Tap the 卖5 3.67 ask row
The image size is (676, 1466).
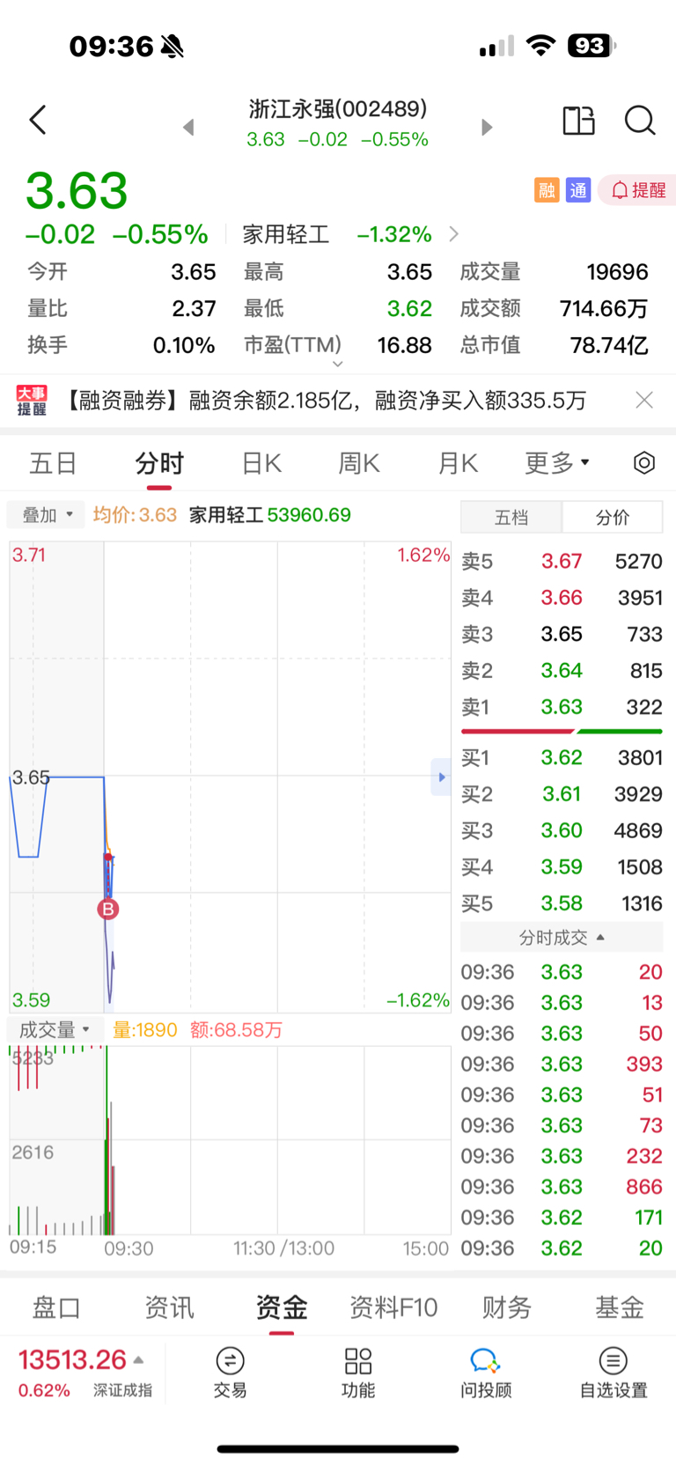[x=562, y=562]
